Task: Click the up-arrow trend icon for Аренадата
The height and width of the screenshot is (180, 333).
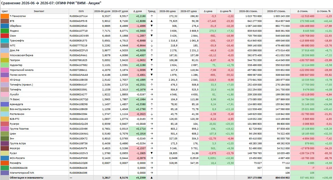Action: tap(152, 104)
